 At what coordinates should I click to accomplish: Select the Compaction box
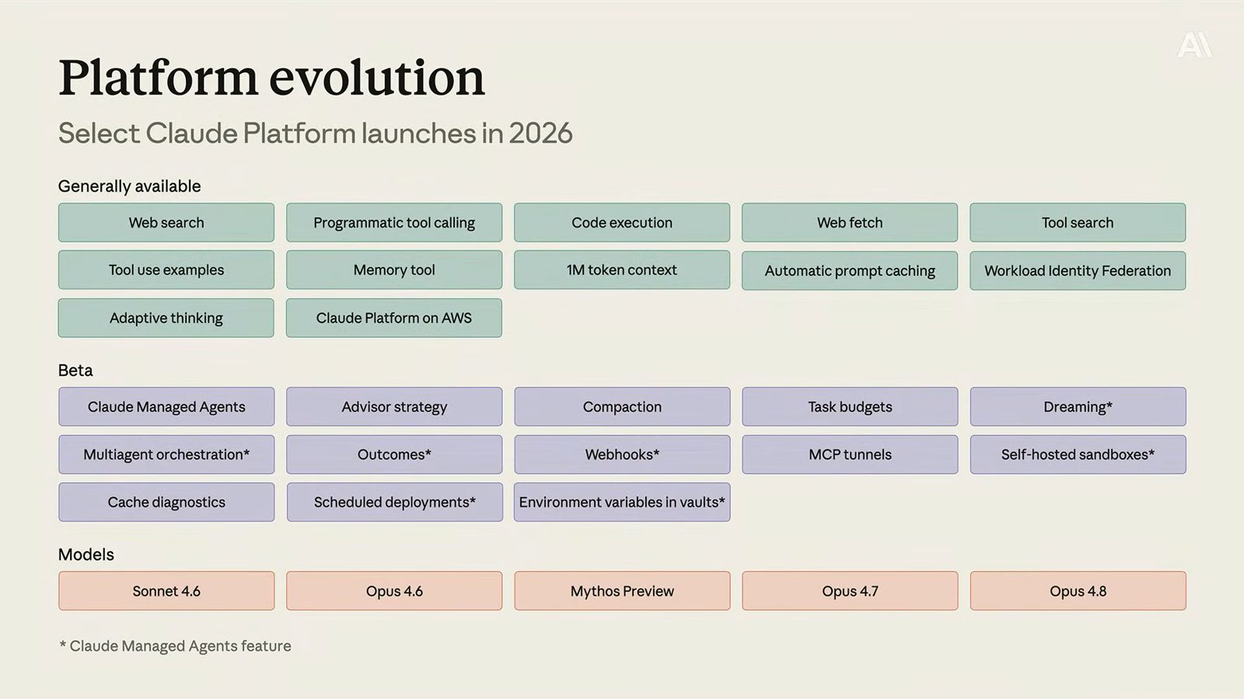pyautogui.click(x=622, y=407)
